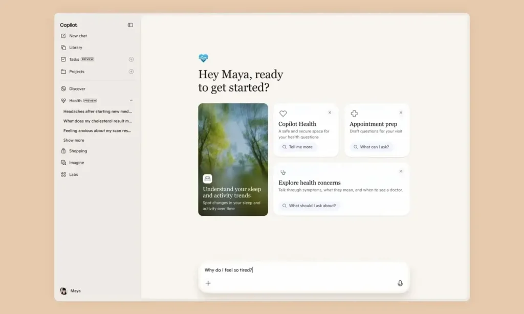The width and height of the screenshot is (524, 314).
Task: Click Show more under Health chats
Action: tap(74, 140)
